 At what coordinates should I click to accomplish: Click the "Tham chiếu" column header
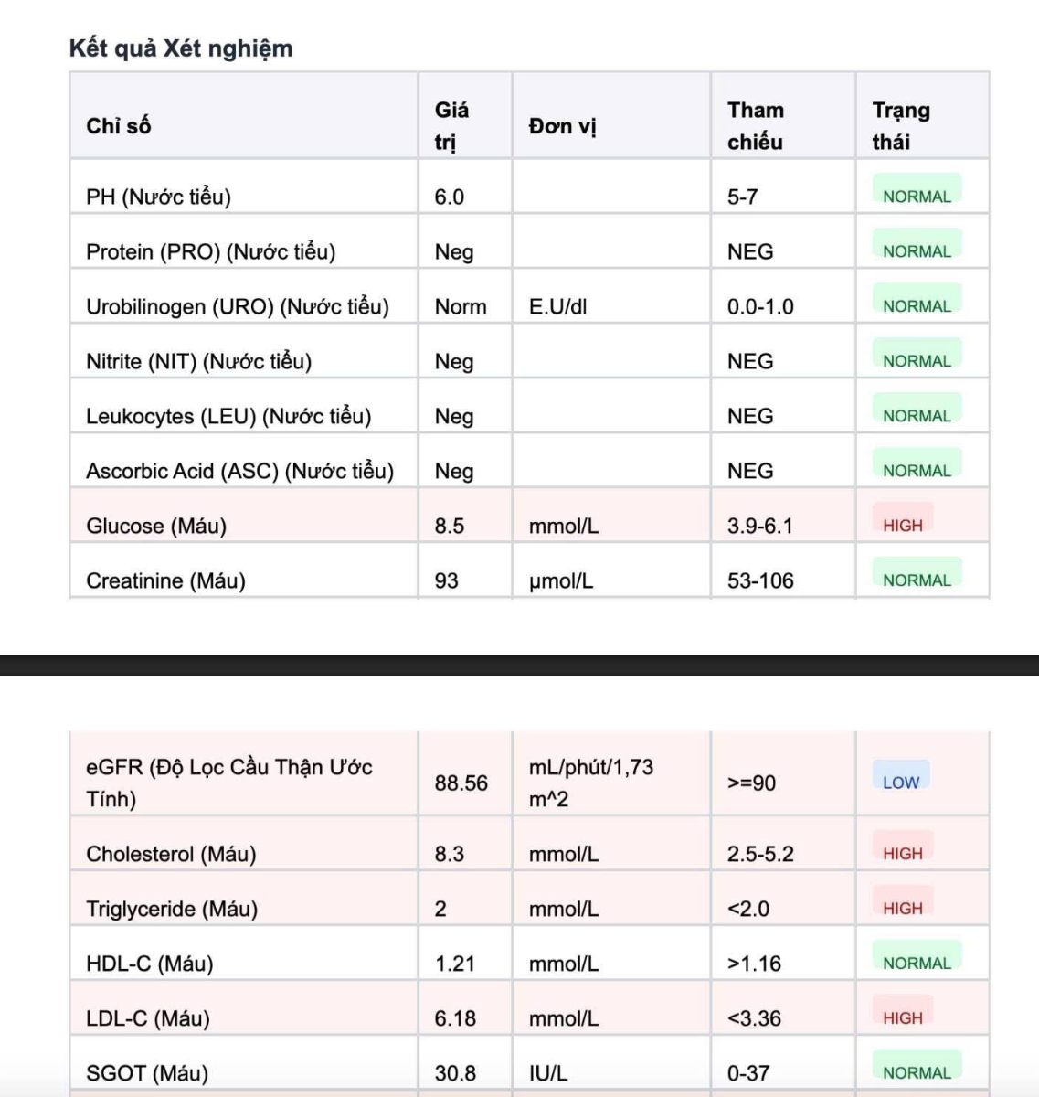coord(756,126)
